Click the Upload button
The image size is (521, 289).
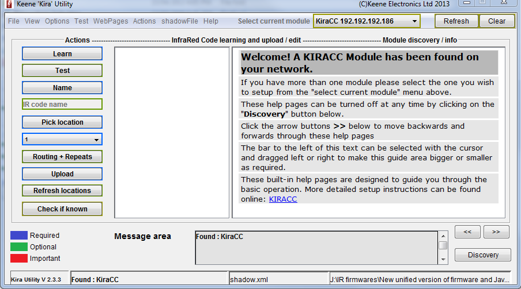coord(62,174)
